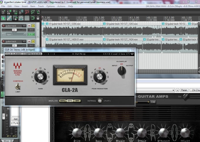The image size is (200, 142).
Task: Turn analog noise OFF
Action: (77, 101)
